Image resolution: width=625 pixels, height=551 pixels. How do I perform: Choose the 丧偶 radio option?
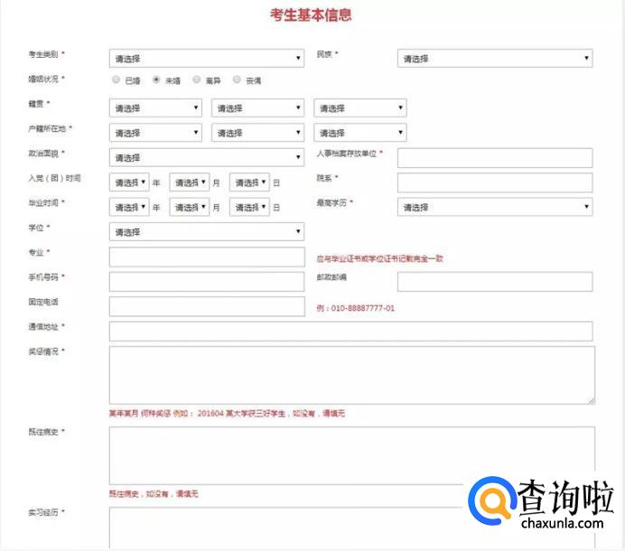pos(238,79)
